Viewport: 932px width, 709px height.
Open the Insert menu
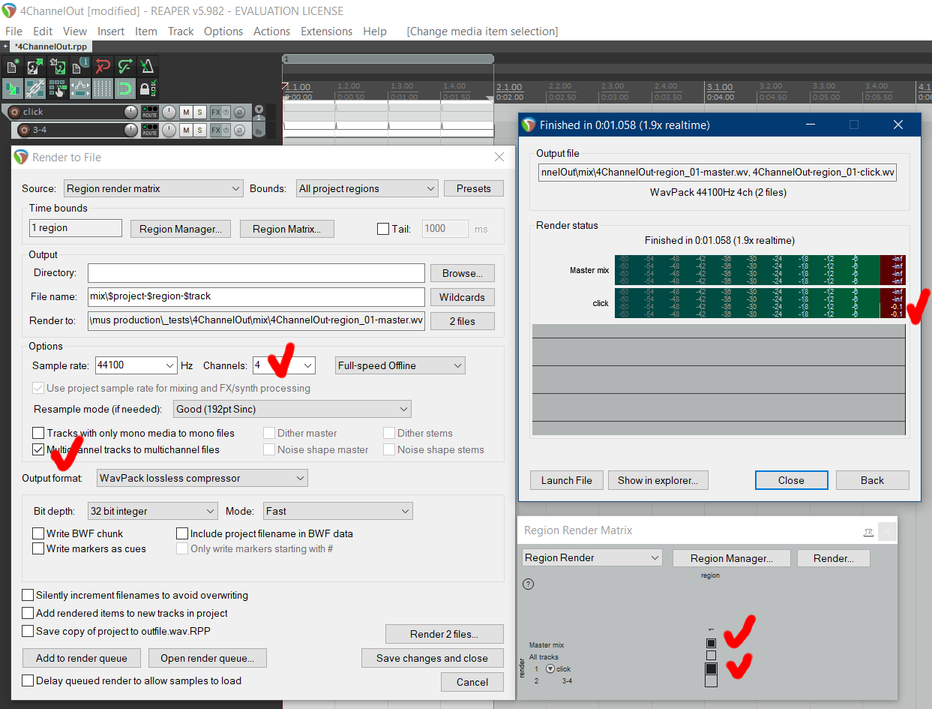(111, 32)
